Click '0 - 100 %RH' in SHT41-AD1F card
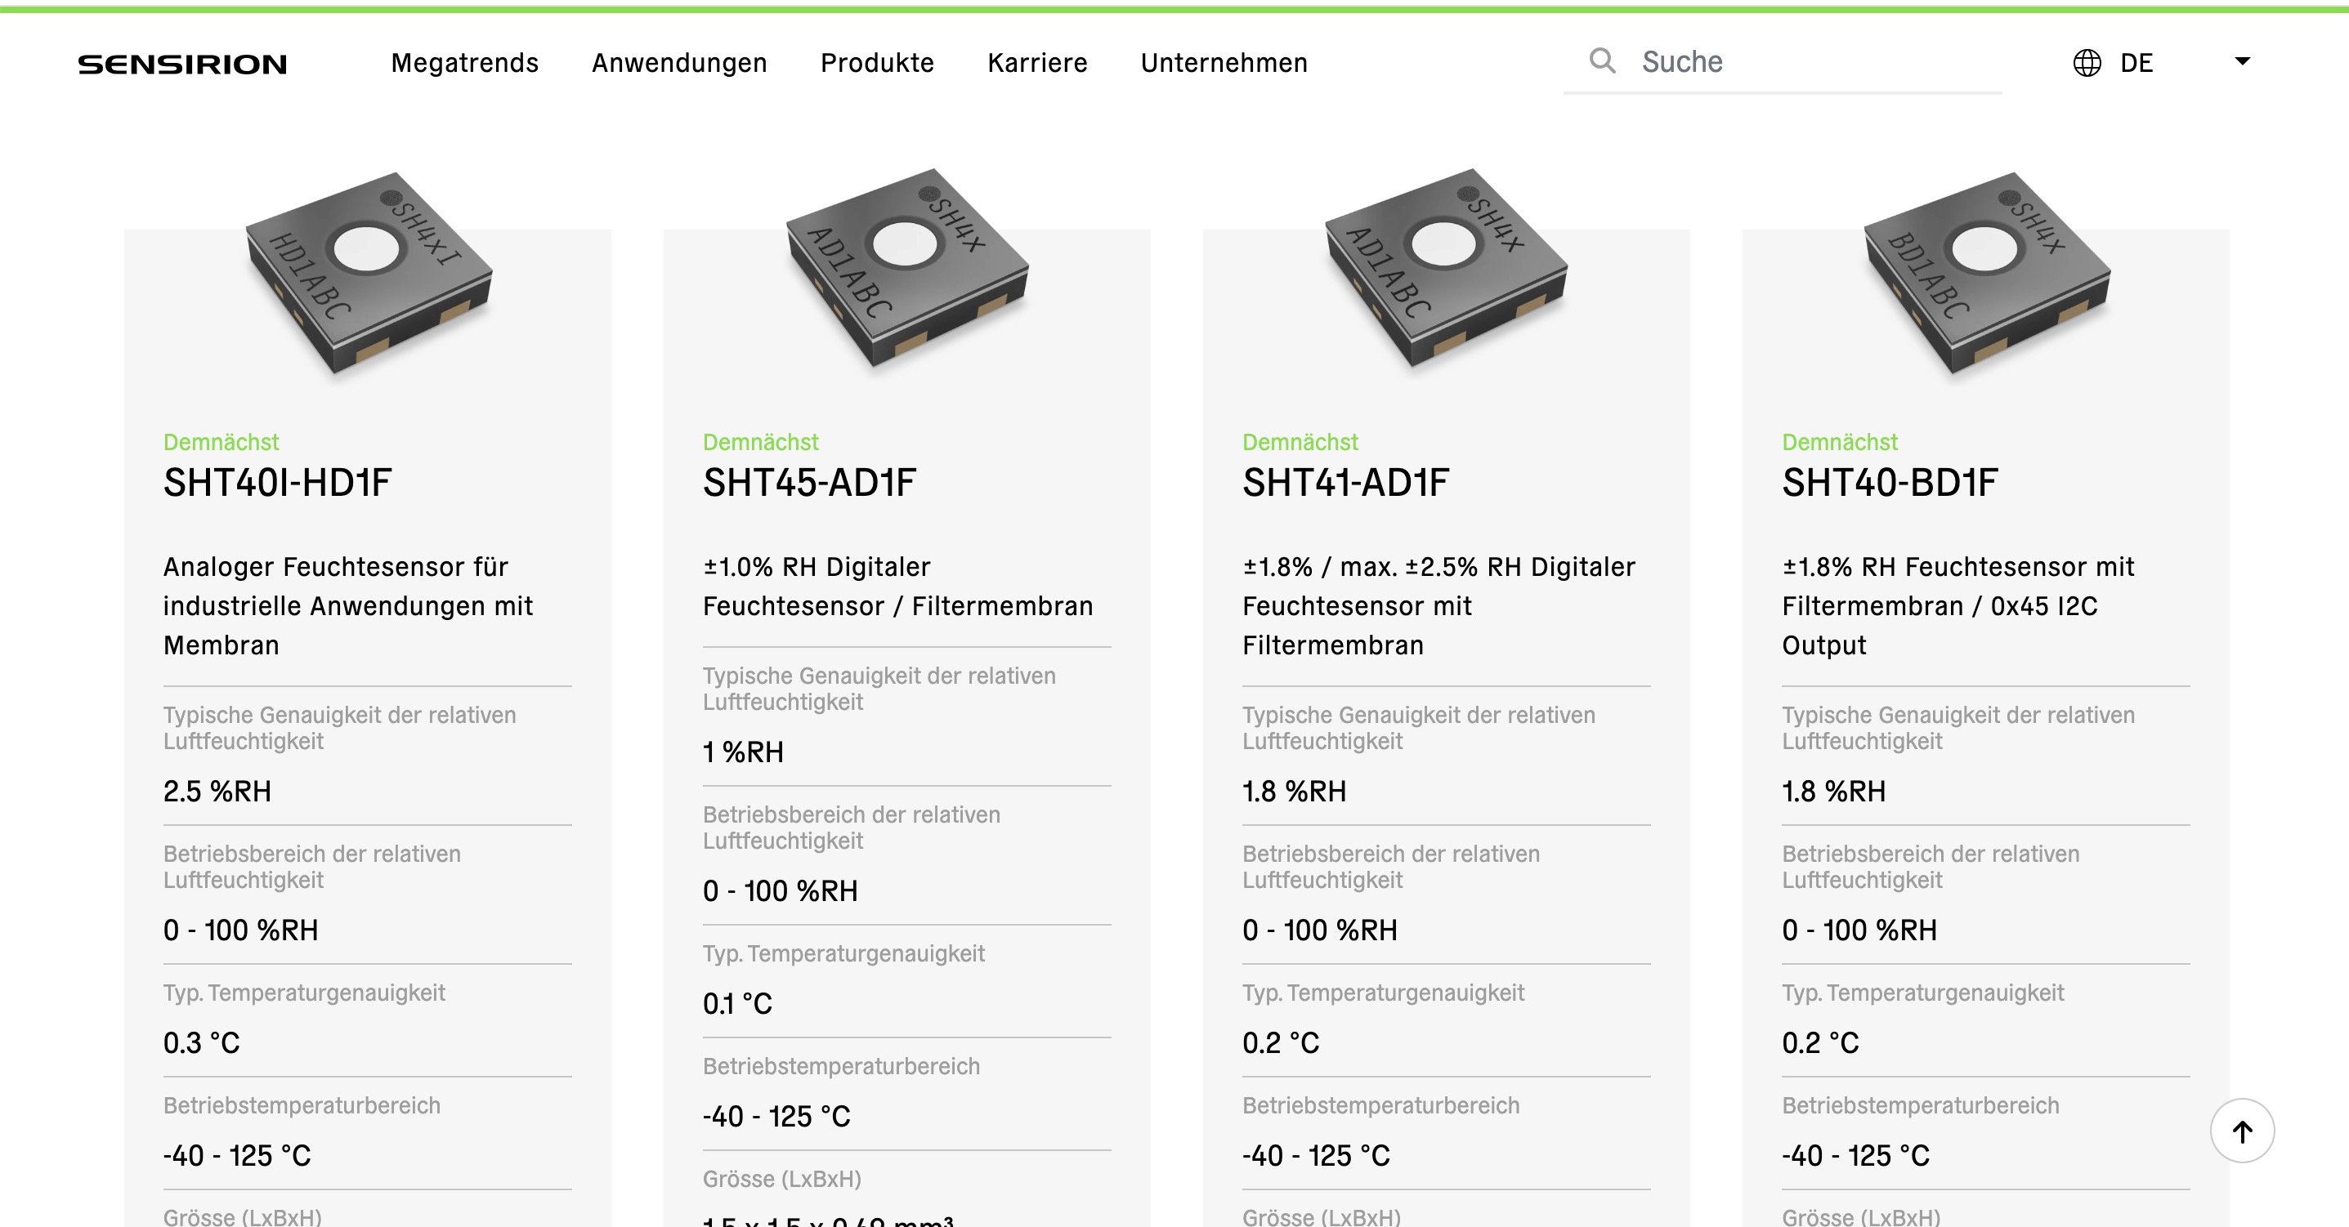Viewport: 2349px width, 1227px height. 1321,930
